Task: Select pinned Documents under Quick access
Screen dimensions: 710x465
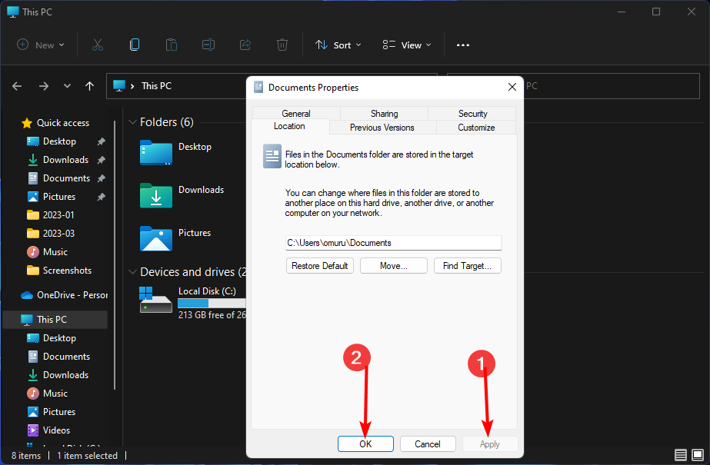Action: click(59, 178)
